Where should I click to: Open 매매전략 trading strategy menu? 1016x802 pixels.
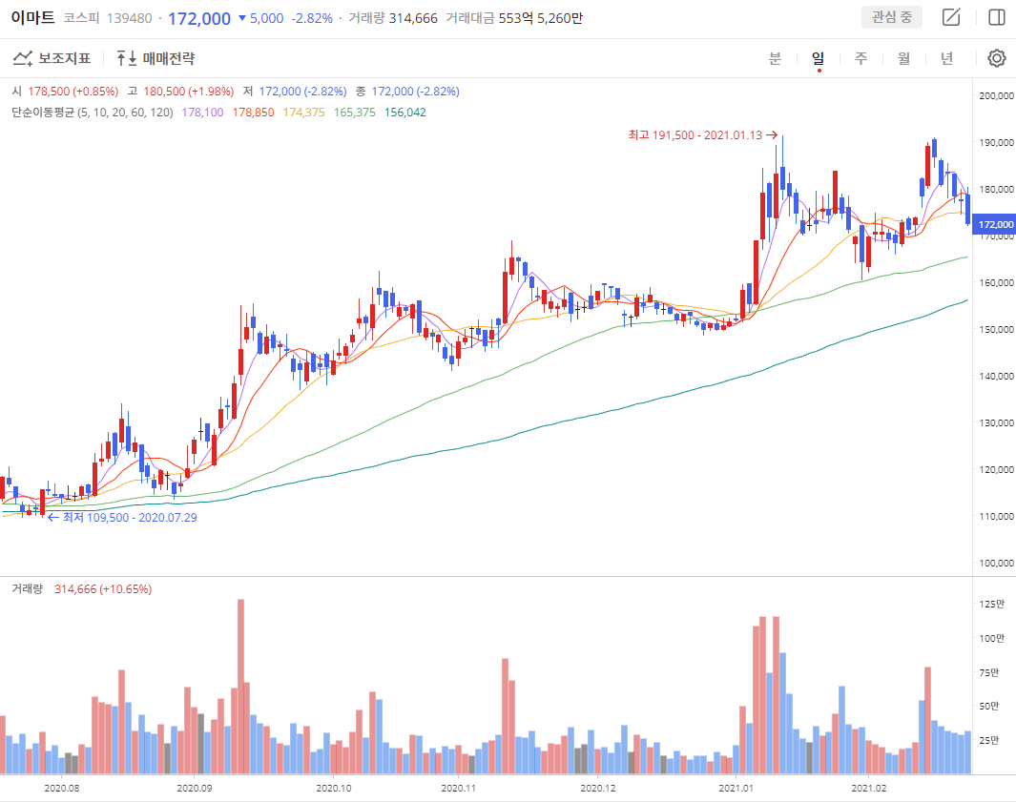(156, 58)
